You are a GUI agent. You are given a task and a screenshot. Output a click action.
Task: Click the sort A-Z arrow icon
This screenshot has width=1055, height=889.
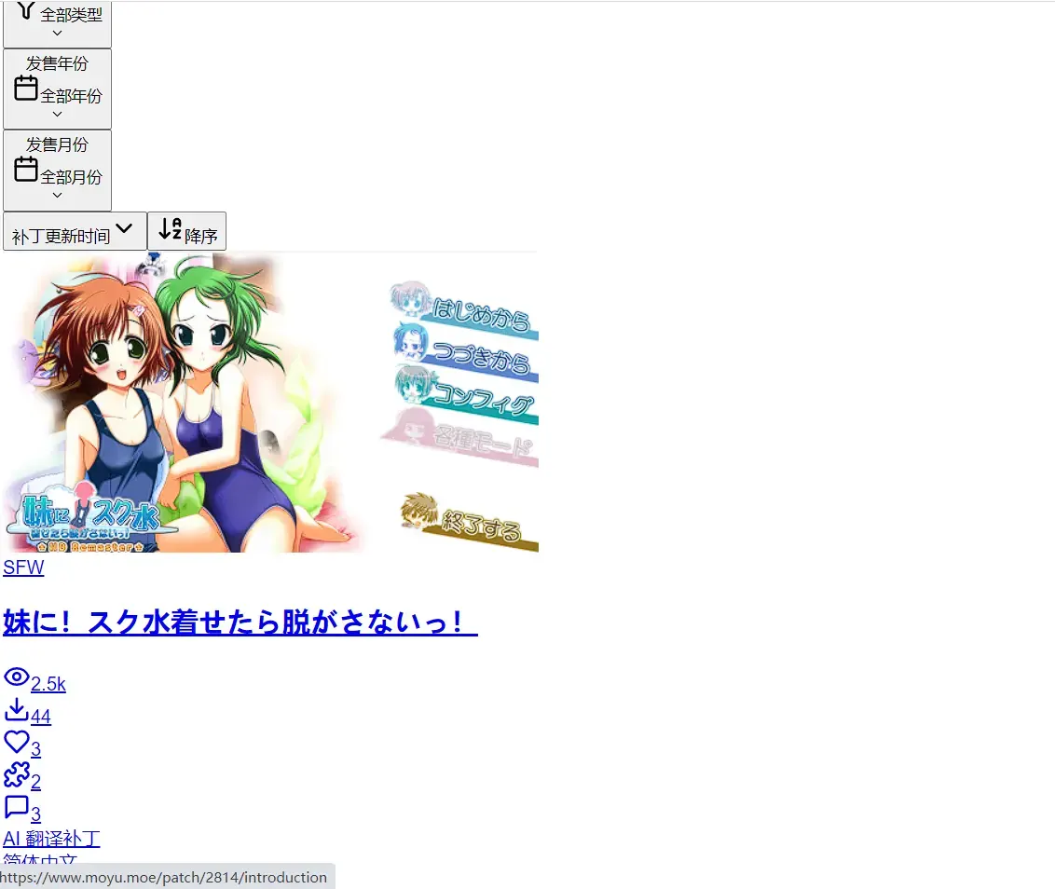(x=170, y=229)
